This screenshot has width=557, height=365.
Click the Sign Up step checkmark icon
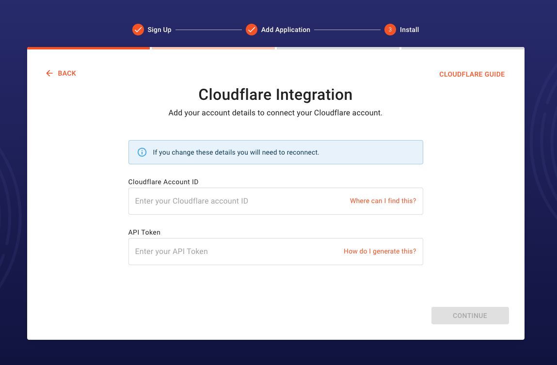tap(138, 30)
